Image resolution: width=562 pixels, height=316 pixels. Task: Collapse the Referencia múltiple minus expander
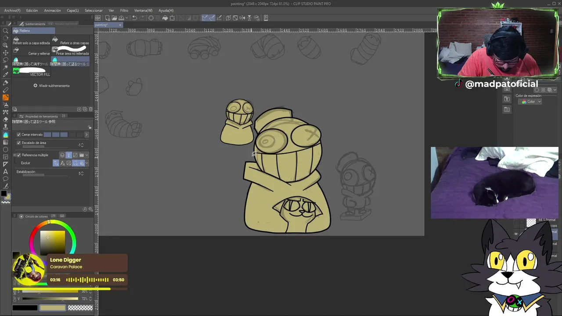pyautogui.click(x=14, y=155)
